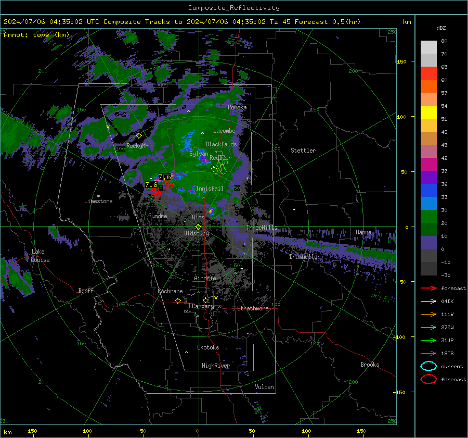Select the magenta swatch between 42 and 39

[428, 165]
